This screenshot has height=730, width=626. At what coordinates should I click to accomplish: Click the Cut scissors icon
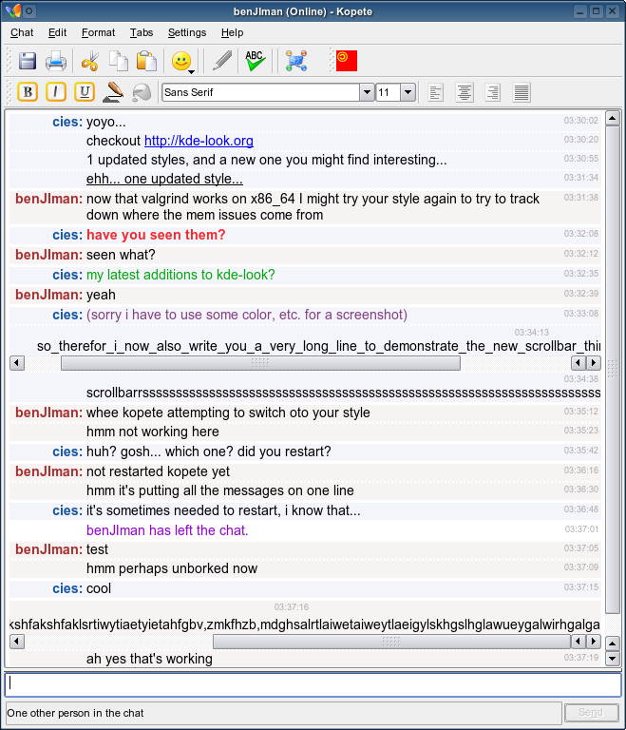click(90, 61)
